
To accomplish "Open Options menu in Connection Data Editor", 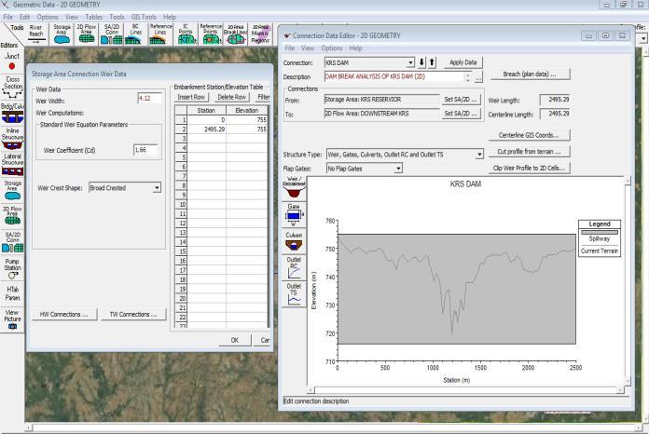I will pos(332,47).
